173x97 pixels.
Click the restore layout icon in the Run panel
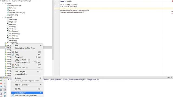click(x=1, y=91)
